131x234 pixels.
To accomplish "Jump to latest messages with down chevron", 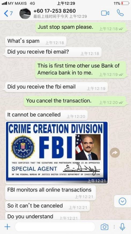I will (x=122, y=202).
